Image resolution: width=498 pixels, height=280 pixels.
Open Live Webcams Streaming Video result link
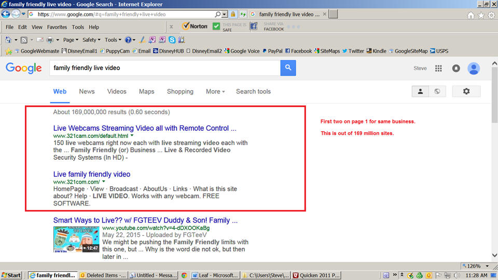coord(144,128)
